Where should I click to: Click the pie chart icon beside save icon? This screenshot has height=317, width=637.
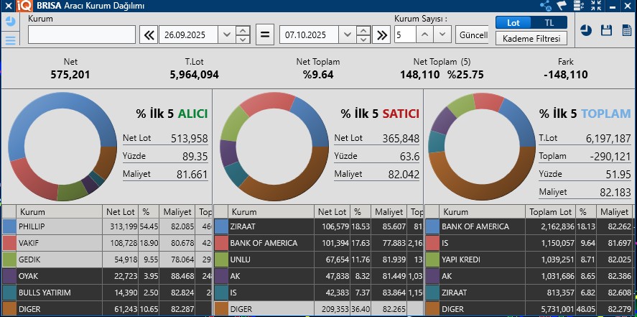[586, 30]
